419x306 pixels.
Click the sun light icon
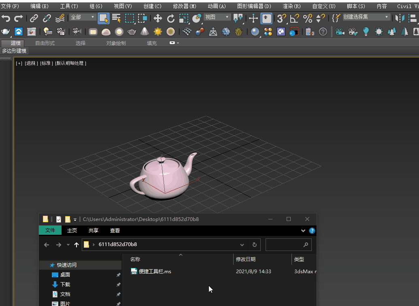pos(158,32)
